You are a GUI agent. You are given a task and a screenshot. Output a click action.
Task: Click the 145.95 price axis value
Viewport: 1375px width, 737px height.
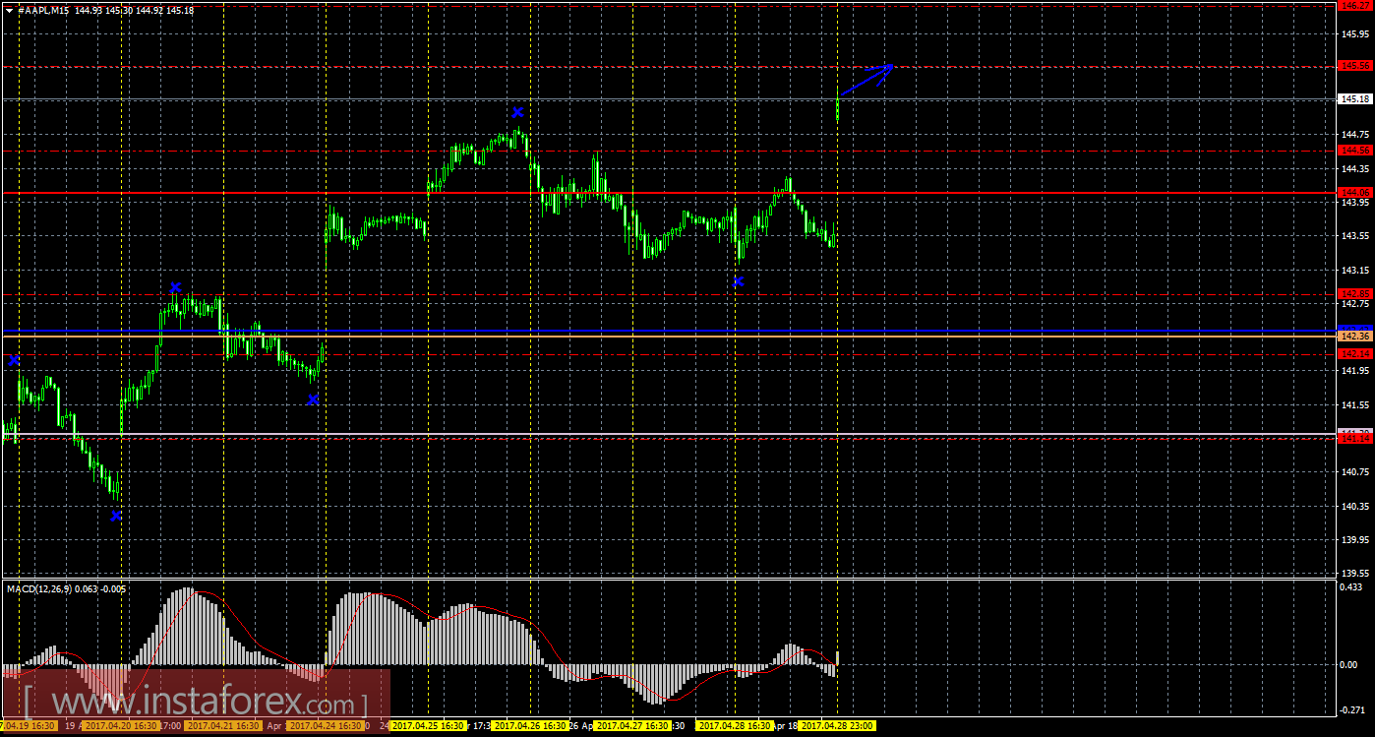click(1355, 34)
